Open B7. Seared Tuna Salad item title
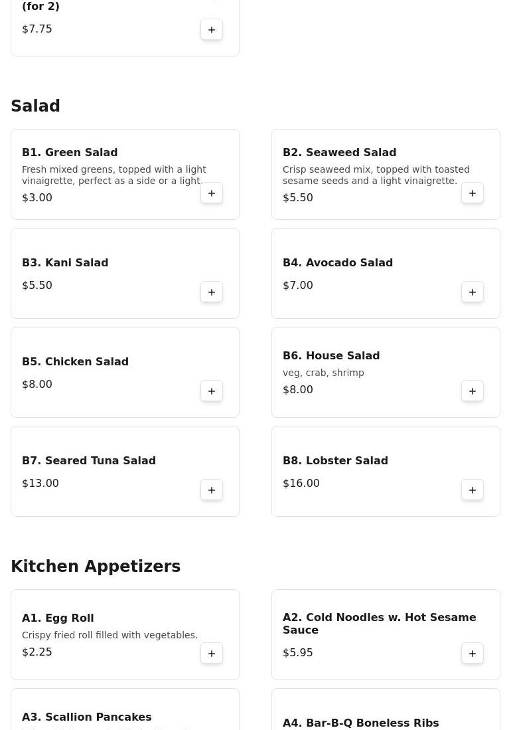The image size is (511, 730). tap(89, 460)
